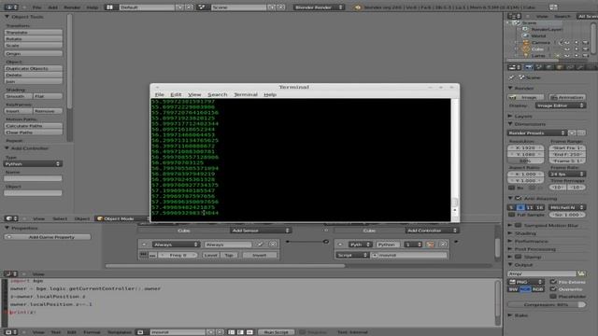Click Duplicate Objects button
The image size is (598, 336).
(34, 68)
